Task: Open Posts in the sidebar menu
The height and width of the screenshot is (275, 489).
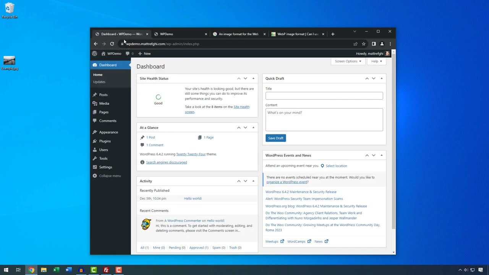Action: (103, 95)
